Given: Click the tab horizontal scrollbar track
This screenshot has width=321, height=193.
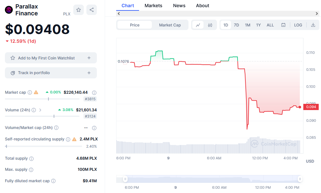Looking at the screenshot, I should [218, 13].
